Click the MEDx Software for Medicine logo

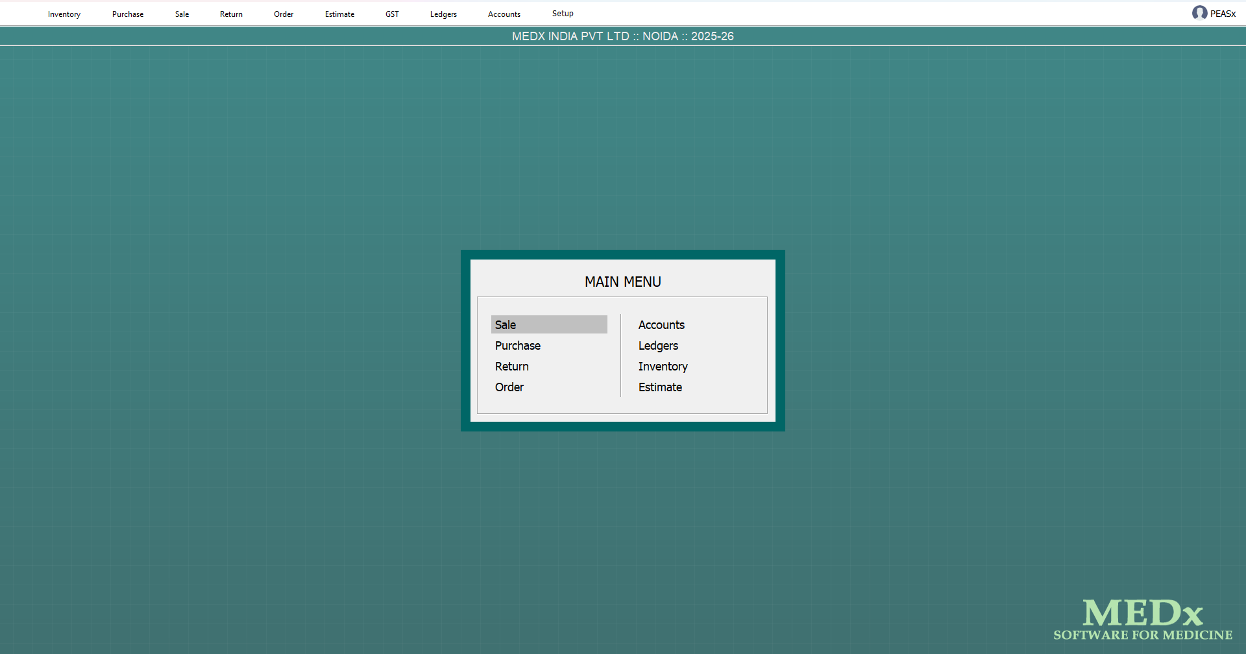tap(1142, 620)
